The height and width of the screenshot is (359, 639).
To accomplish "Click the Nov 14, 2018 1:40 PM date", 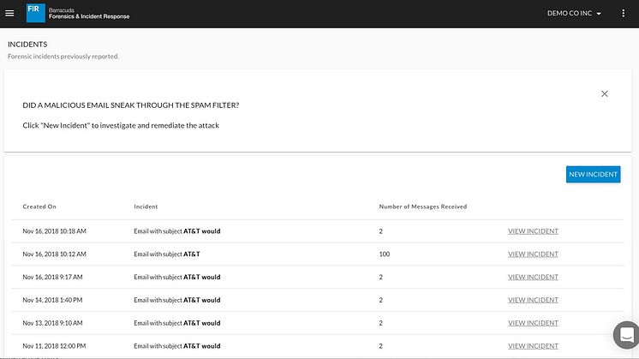I will point(52,300).
